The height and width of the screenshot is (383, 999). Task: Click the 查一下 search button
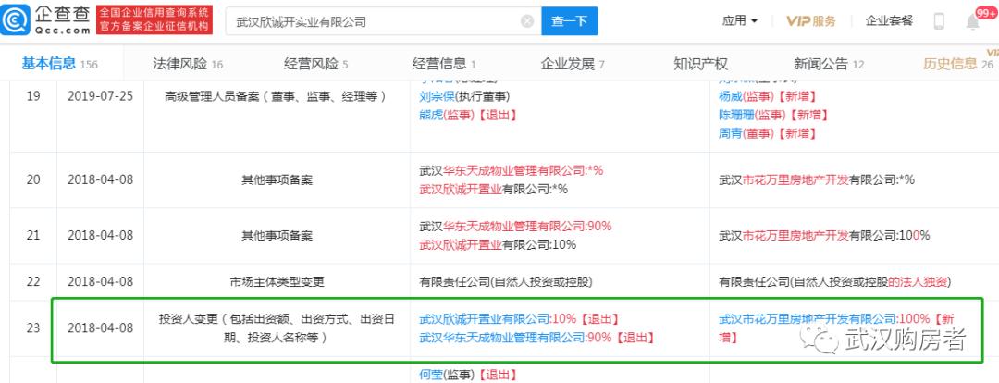[570, 21]
